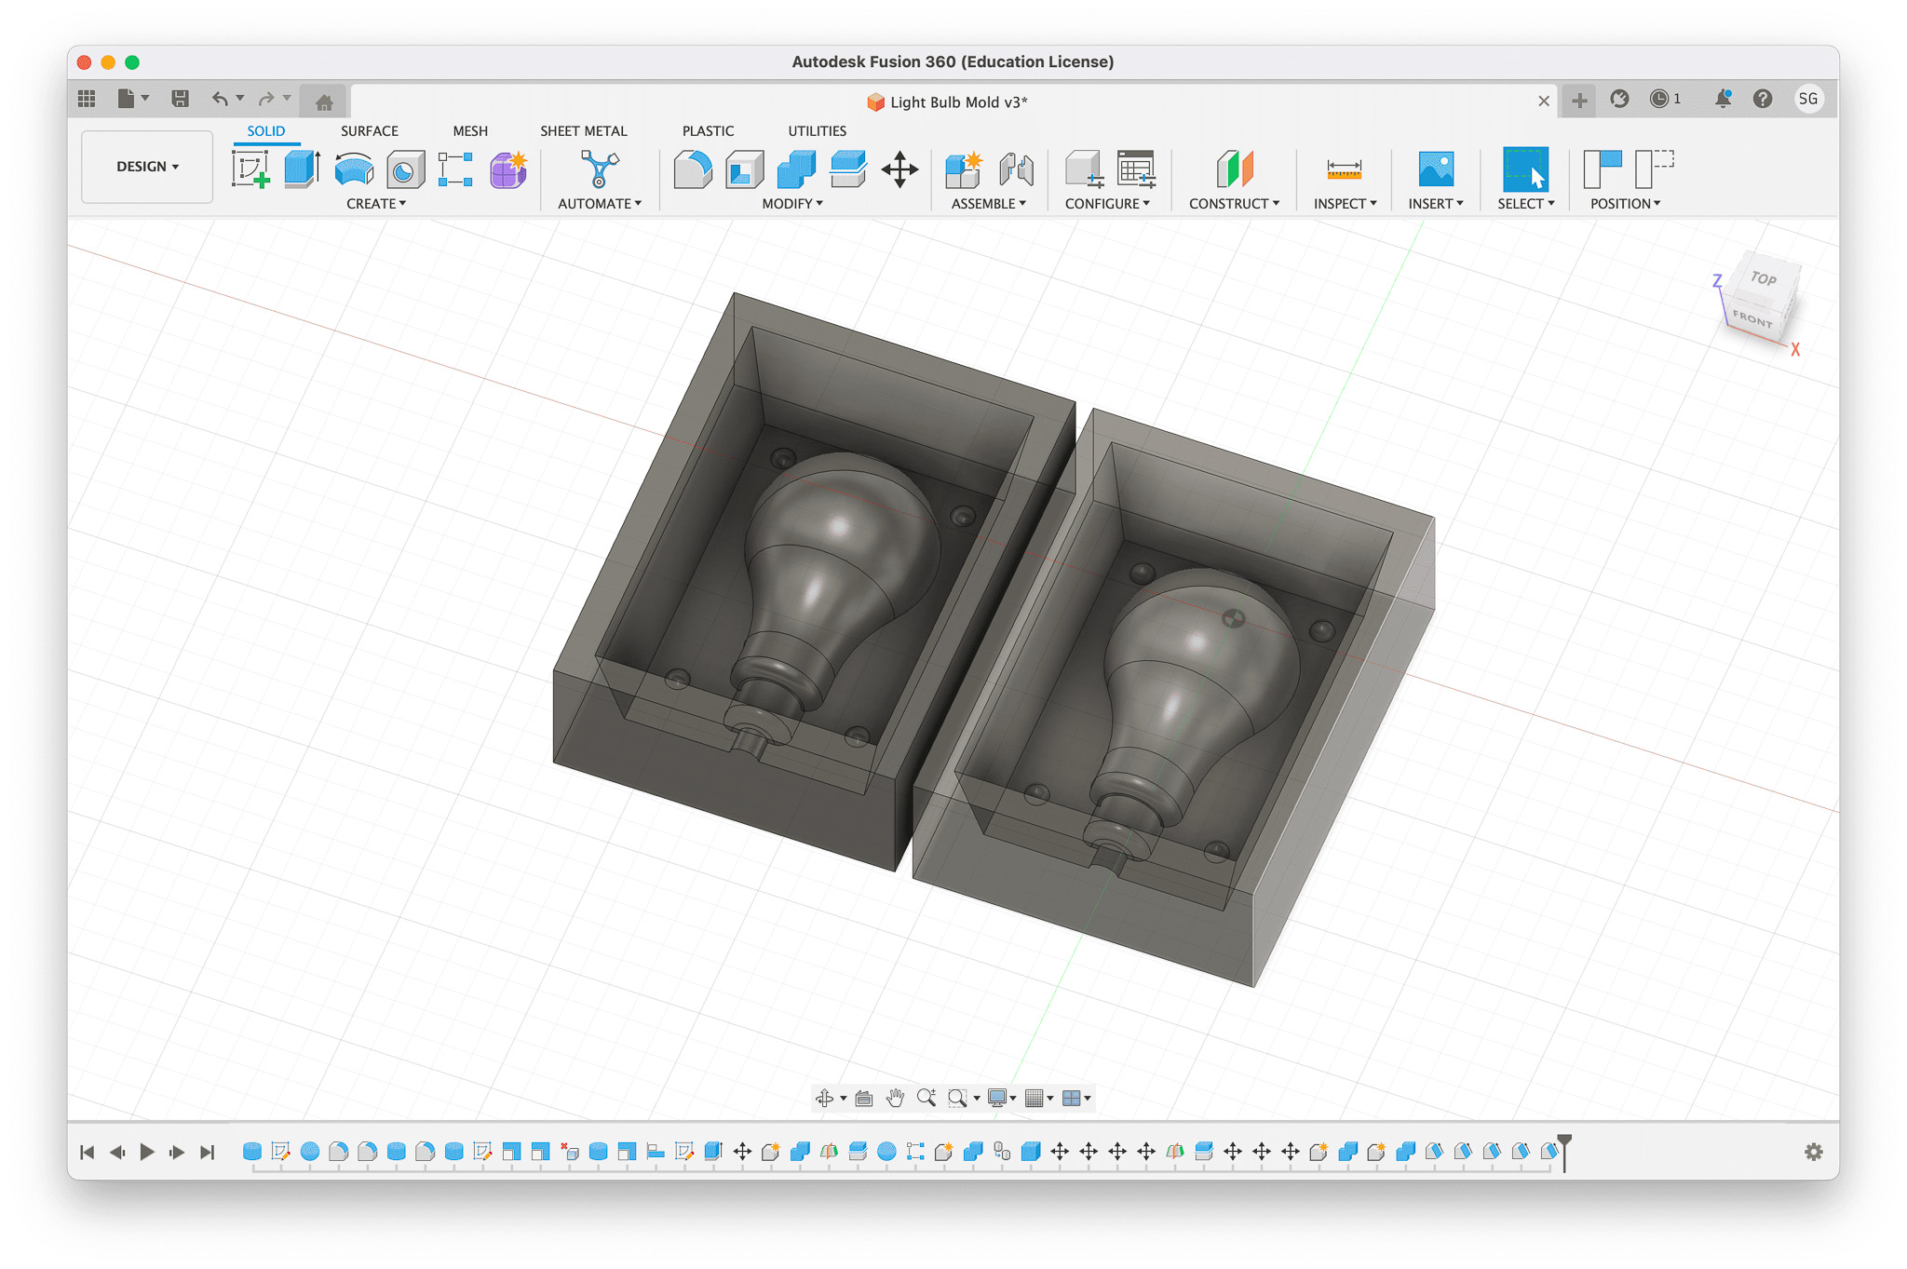
Task: Click the Automated Modeling icon
Action: point(600,169)
